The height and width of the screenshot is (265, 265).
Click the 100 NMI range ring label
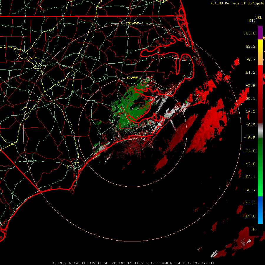(132, 23)
